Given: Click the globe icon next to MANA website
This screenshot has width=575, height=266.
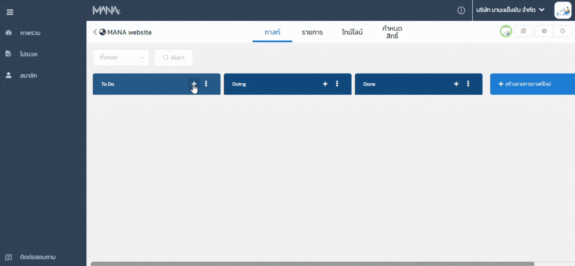Looking at the screenshot, I should click(x=103, y=32).
